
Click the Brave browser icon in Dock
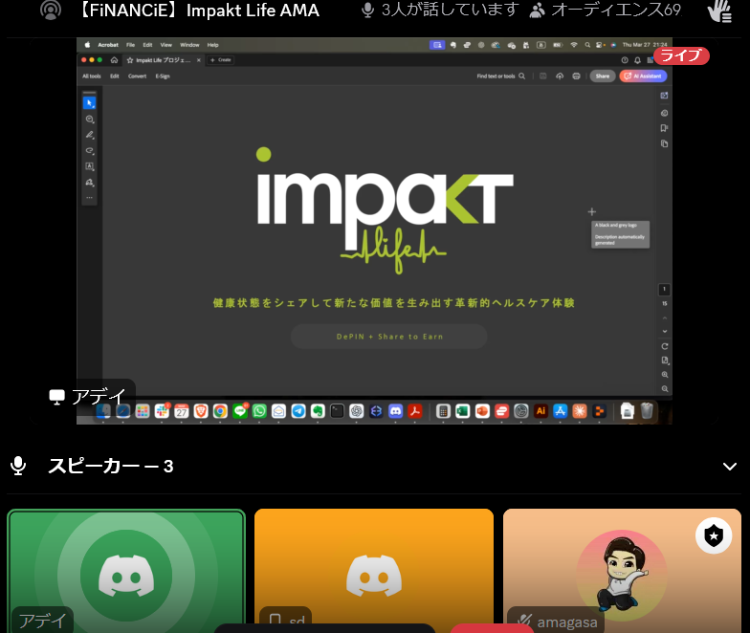[201, 411]
